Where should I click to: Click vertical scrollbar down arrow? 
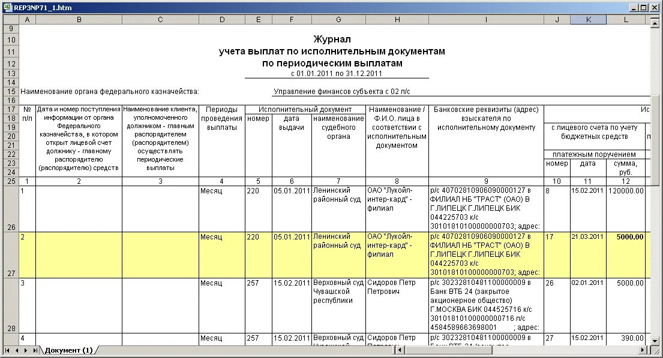tap(655, 341)
